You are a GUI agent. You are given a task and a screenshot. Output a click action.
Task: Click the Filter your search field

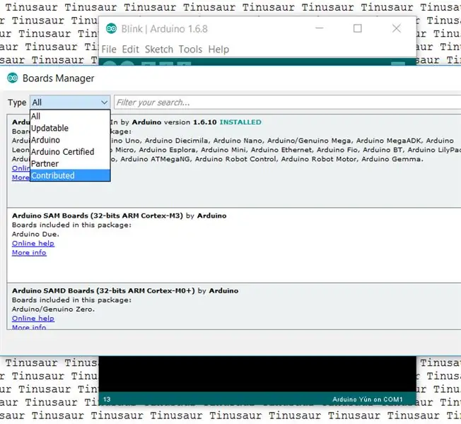pos(288,102)
